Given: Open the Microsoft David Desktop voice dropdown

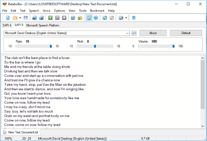Looking at the screenshot, I should point(67,33).
